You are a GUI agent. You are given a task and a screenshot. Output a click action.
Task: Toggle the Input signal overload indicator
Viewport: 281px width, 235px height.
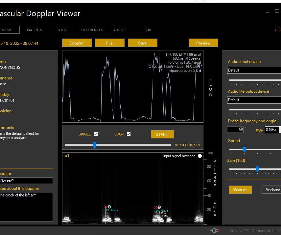coord(200,156)
